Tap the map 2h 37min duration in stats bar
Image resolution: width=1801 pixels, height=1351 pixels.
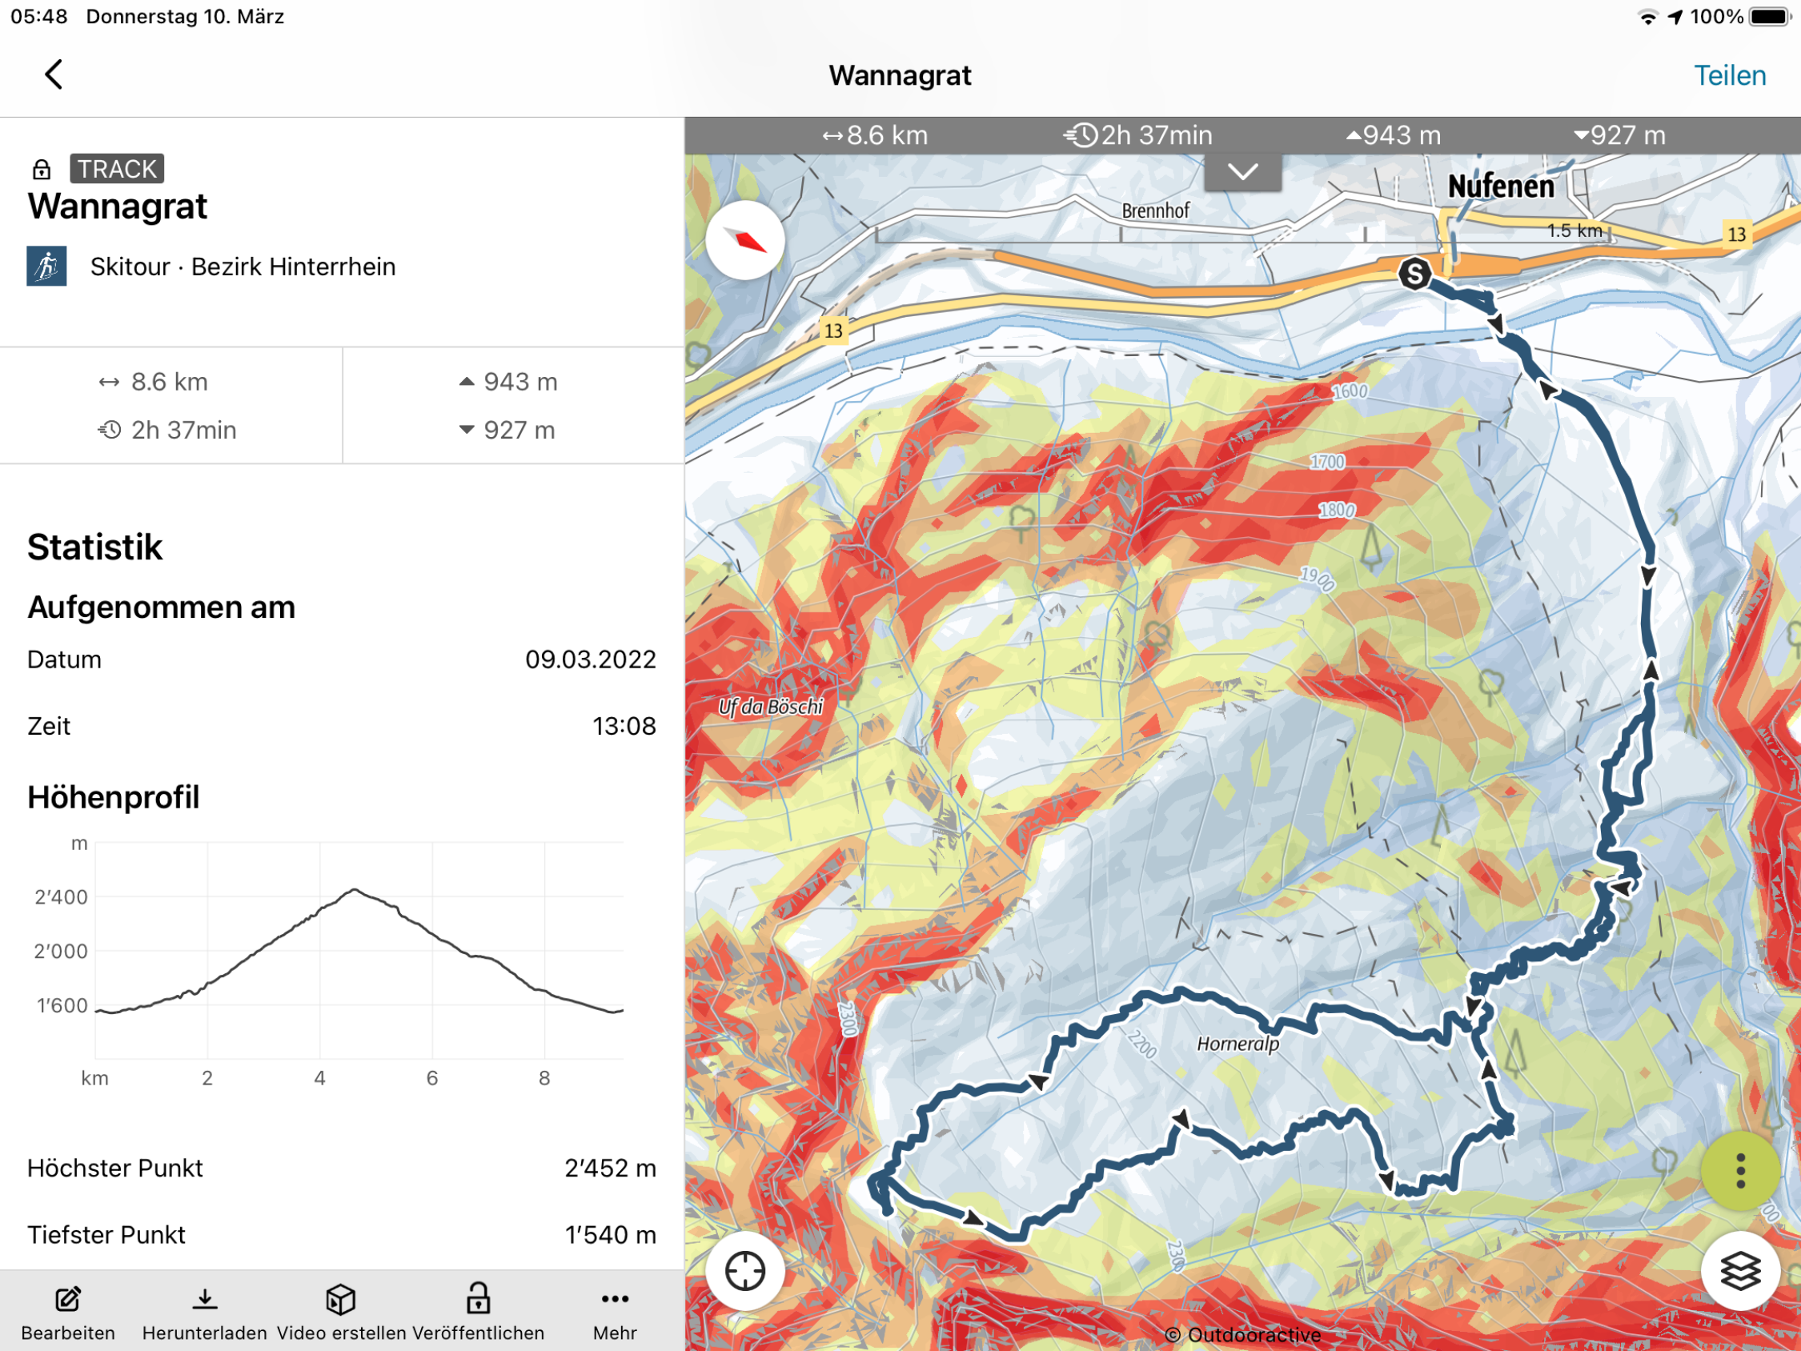[x=1138, y=135]
